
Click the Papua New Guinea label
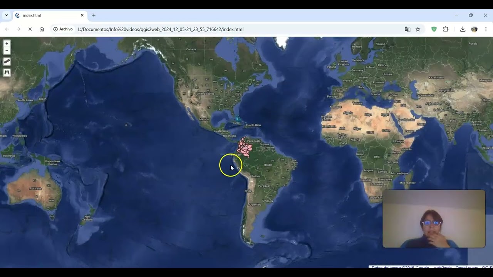coord(53,162)
